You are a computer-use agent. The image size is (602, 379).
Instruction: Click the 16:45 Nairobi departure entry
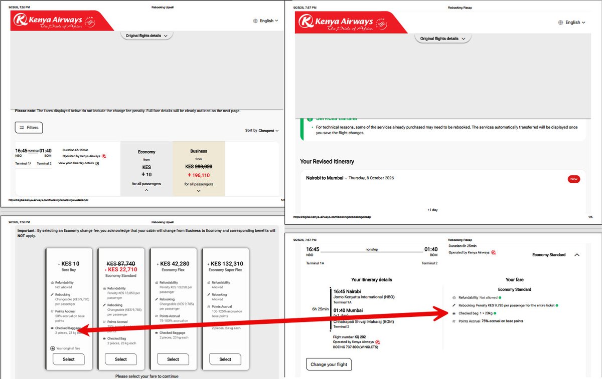point(347,291)
